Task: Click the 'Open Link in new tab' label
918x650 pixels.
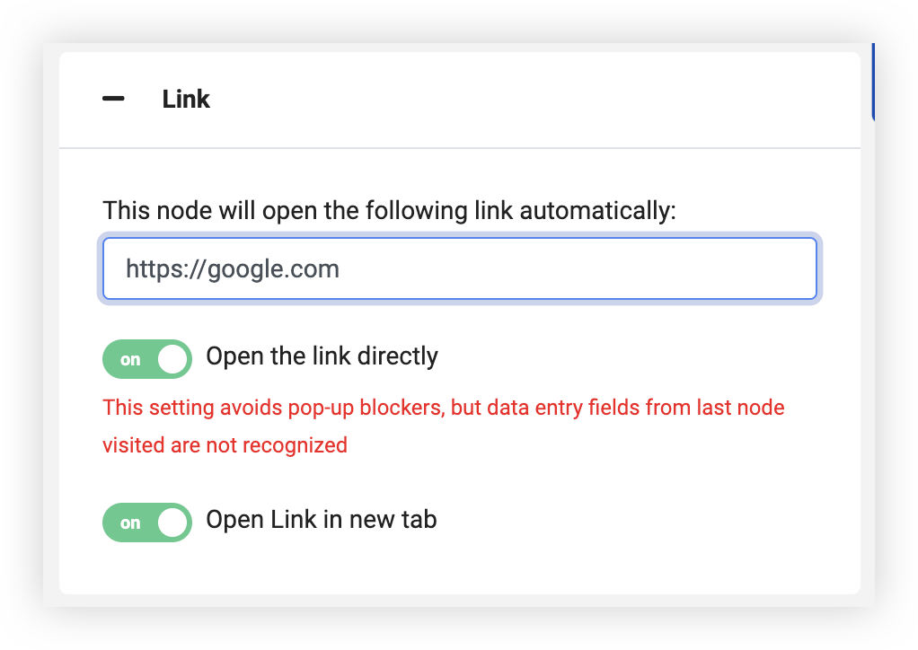Action: tap(321, 520)
